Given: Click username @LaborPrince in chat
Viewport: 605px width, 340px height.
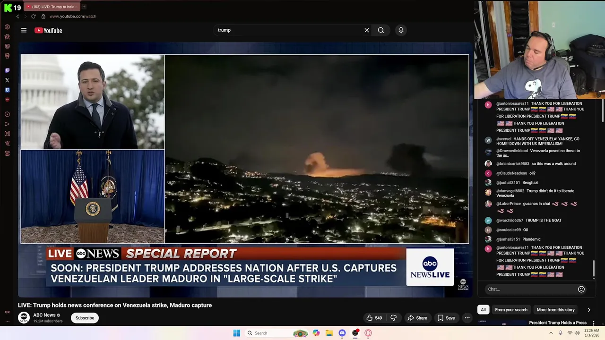Looking at the screenshot, I should tap(509, 204).
